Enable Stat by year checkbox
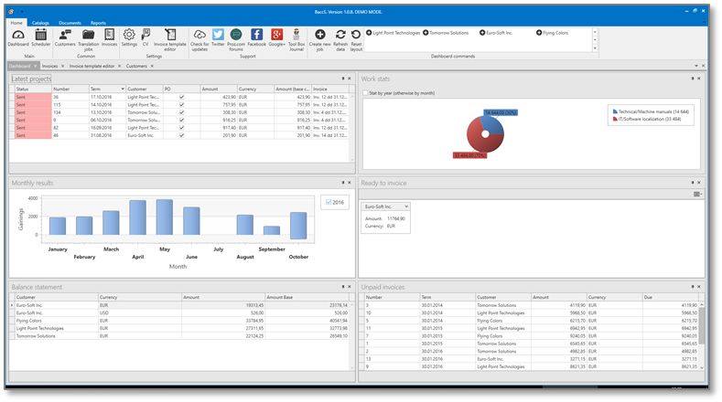 click(x=366, y=93)
